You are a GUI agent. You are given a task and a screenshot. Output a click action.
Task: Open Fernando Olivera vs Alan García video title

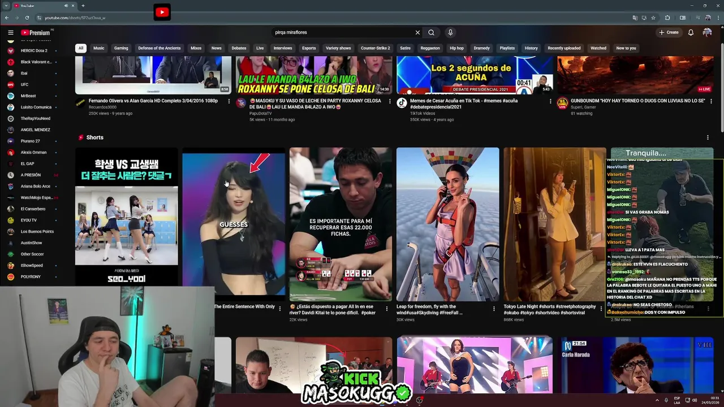153,101
